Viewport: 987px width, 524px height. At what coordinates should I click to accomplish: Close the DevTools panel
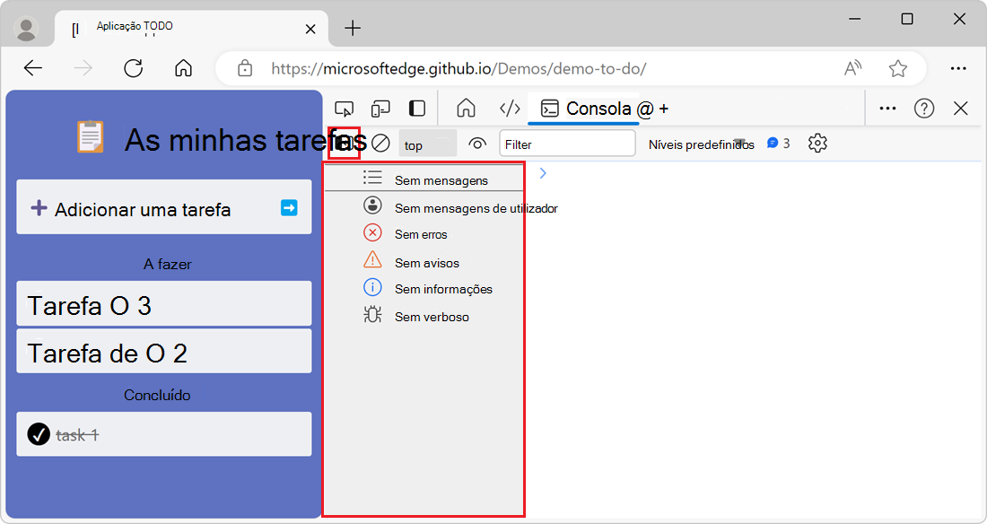[961, 109]
